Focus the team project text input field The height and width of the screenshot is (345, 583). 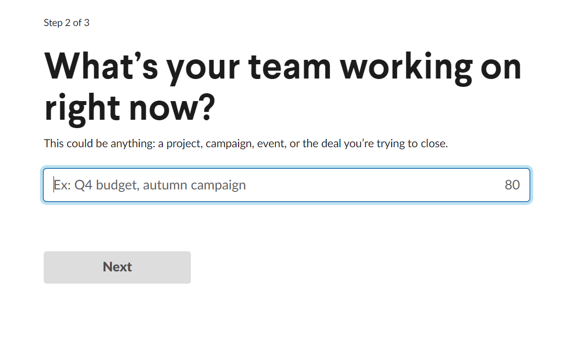[286, 185]
